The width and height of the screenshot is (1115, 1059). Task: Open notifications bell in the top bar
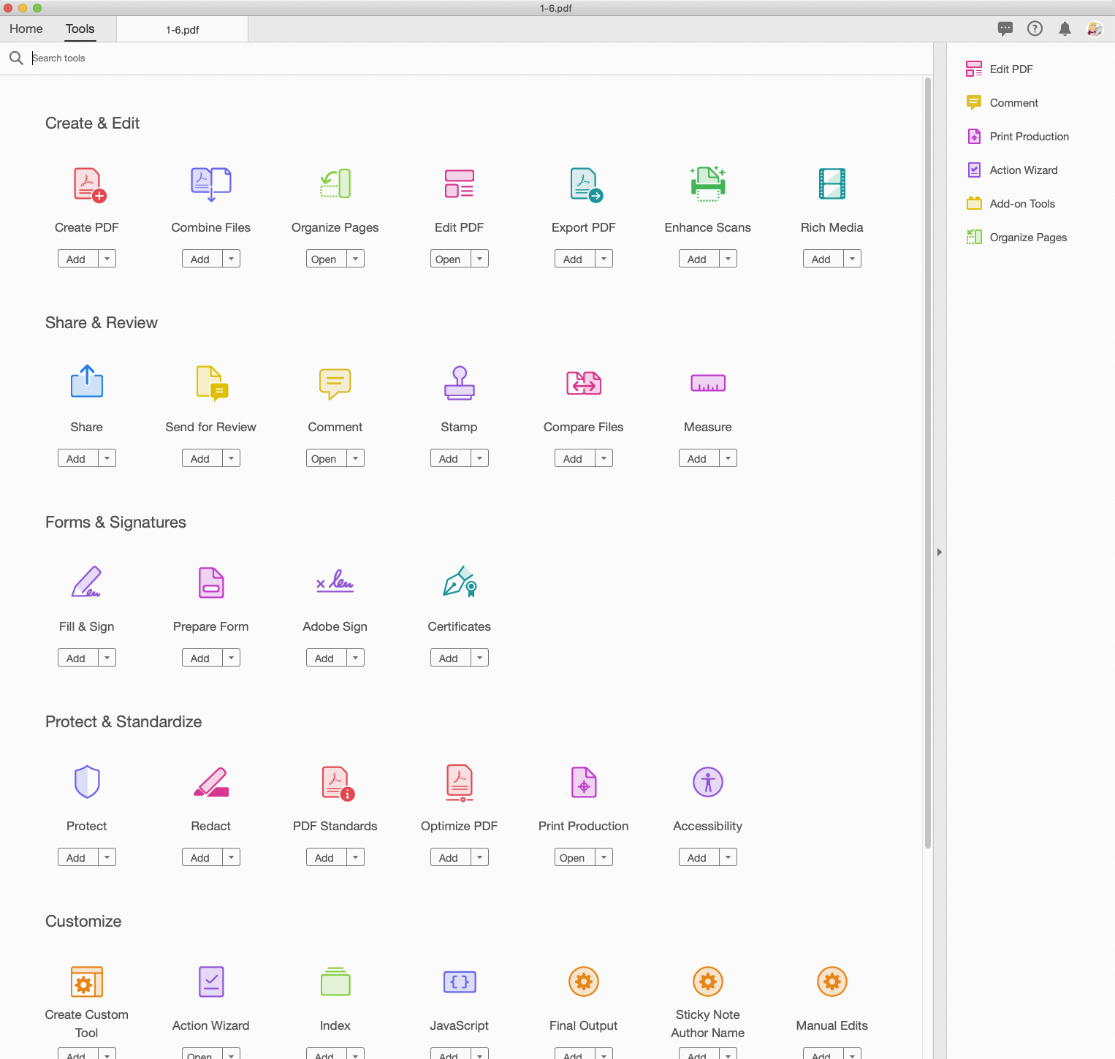(x=1065, y=29)
